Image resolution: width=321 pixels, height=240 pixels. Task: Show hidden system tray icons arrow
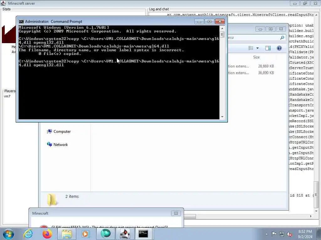point(266,234)
